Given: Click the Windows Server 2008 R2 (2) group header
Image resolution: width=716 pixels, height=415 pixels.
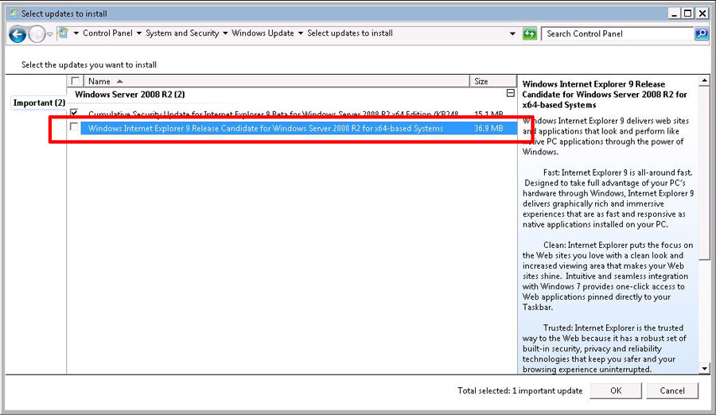Looking at the screenshot, I should 130,95.
